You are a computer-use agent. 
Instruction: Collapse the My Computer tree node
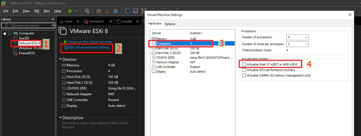click(x=5, y=33)
